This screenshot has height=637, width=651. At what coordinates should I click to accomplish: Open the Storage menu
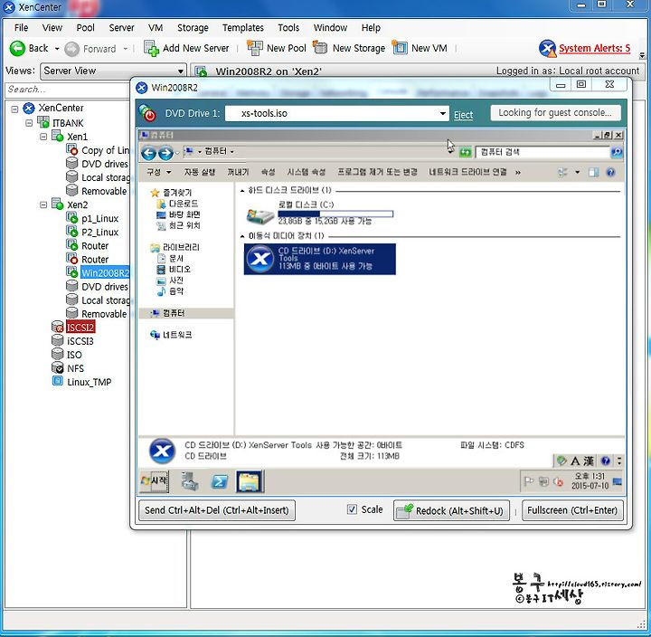click(193, 28)
